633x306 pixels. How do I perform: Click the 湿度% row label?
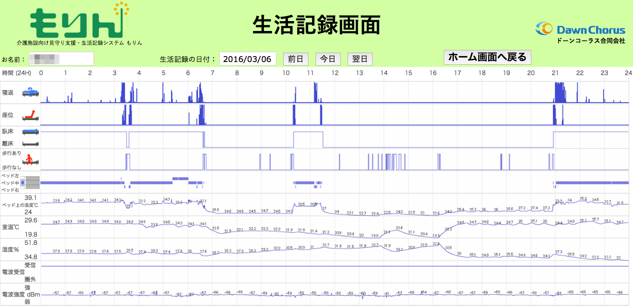(x=11, y=250)
